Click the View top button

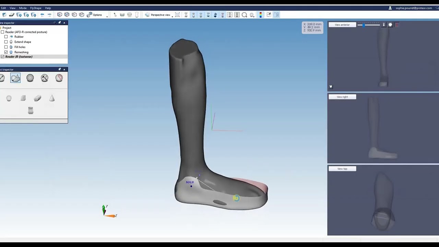(342, 169)
